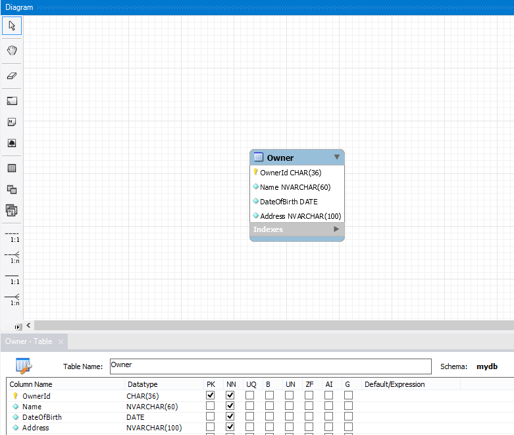Select the pointer arrow tool
The height and width of the screenshot is (435, 514).
12,26
